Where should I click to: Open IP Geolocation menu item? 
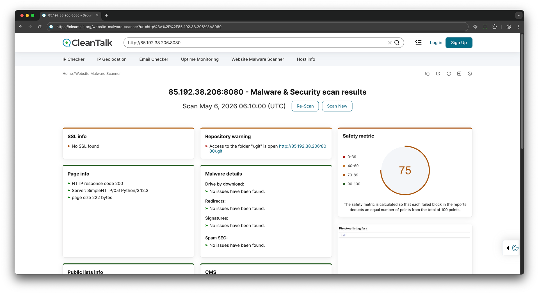click(x=112, y=59)
